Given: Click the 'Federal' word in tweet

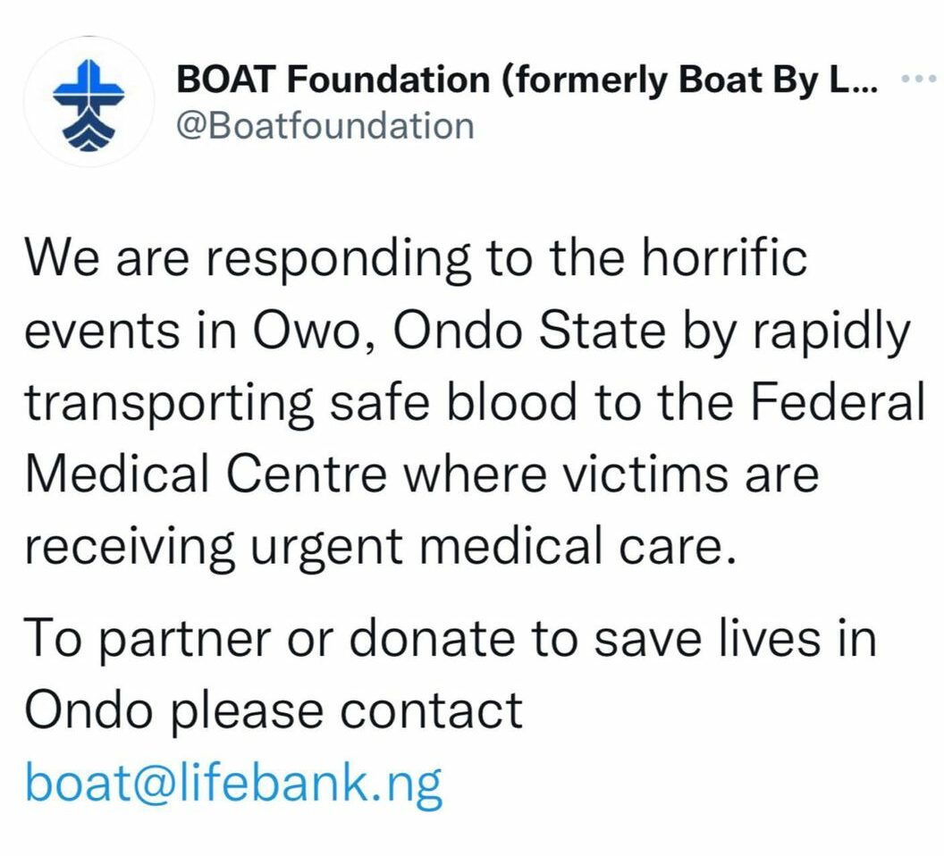Looking at the screenshot, I should (838, 401).
